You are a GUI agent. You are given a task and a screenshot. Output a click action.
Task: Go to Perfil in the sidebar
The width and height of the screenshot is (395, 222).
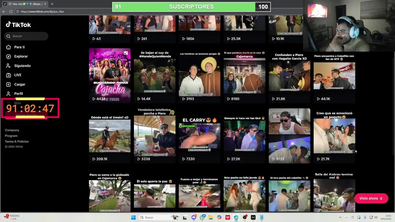(19, 93)
